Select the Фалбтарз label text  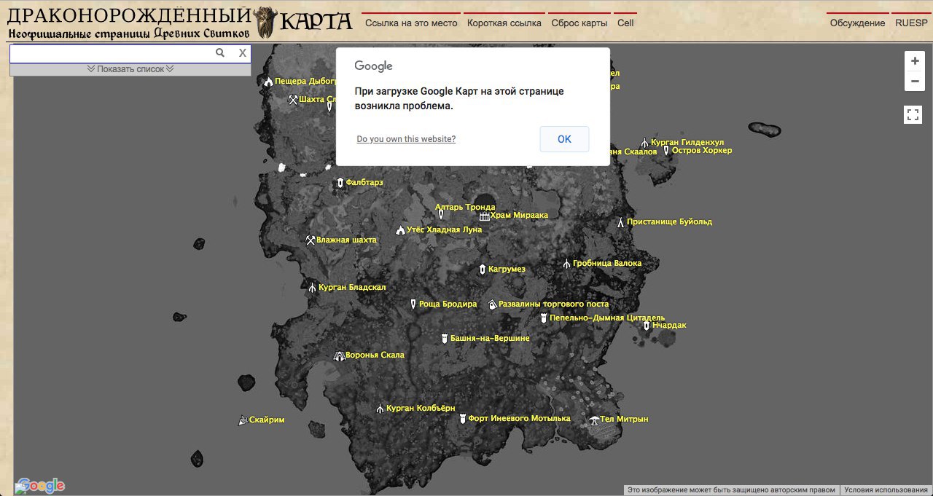click(x=364, y=183)
